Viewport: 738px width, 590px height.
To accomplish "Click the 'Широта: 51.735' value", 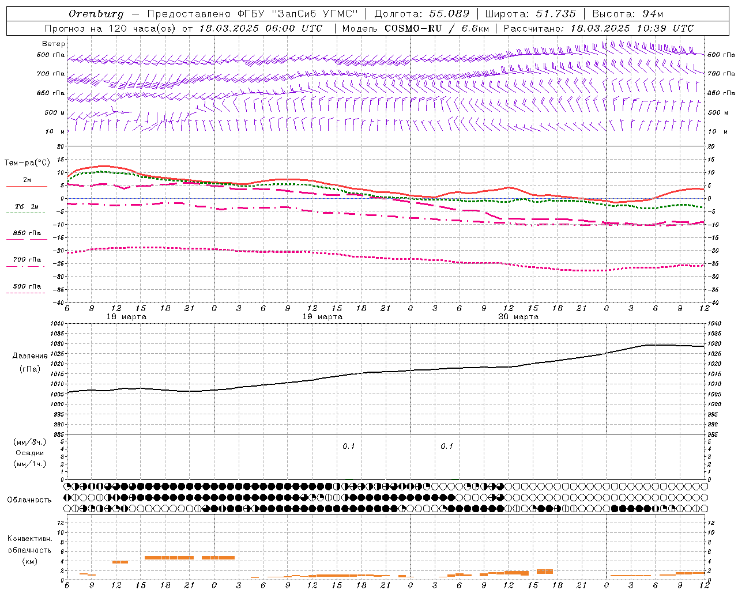I will point(530,14).
